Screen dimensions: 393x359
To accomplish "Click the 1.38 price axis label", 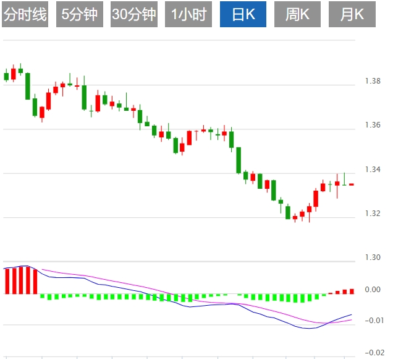I will [373, 81].
